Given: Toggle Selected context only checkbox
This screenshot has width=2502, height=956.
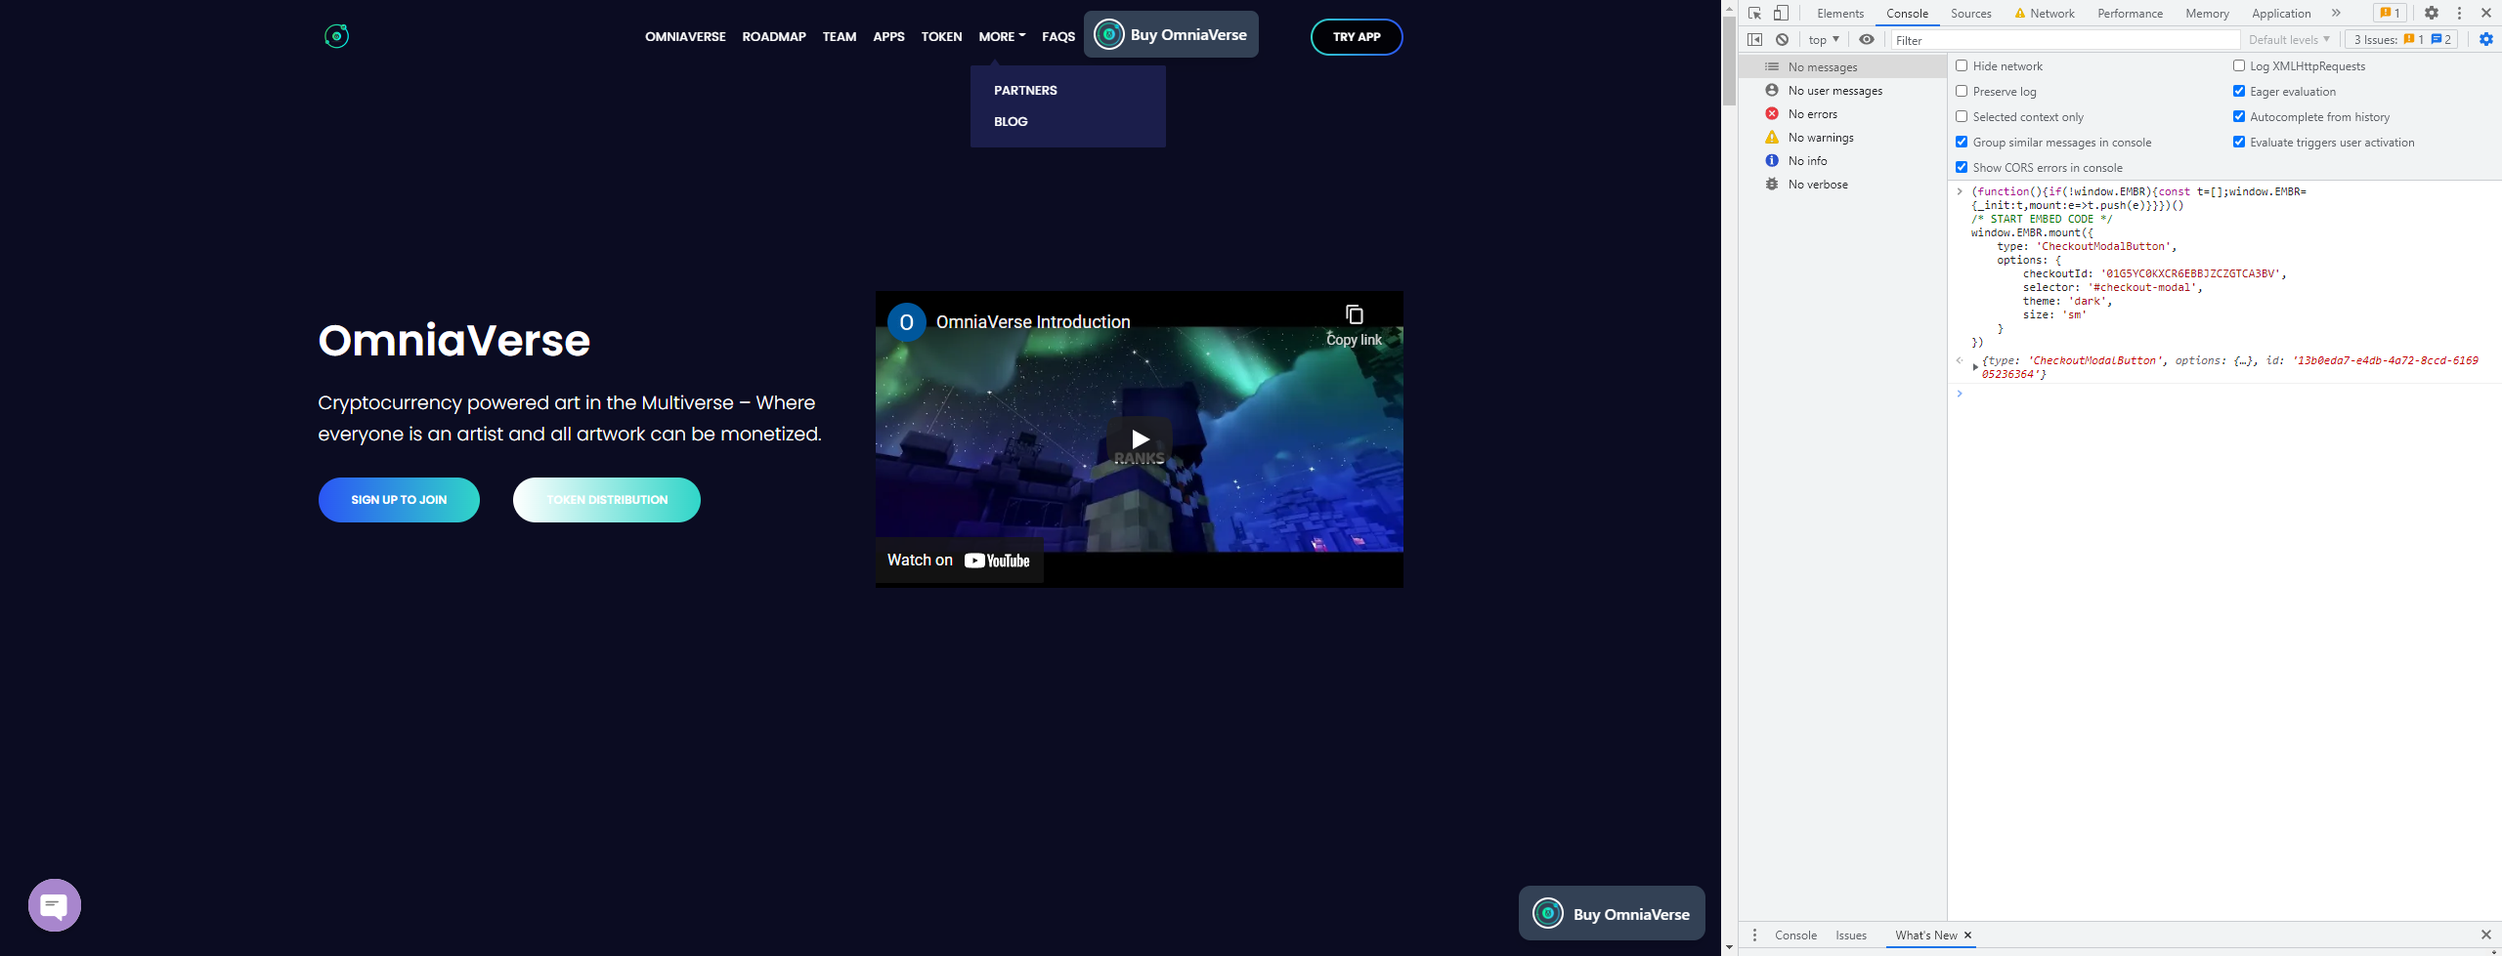Looking at the screenshot, I should click(1962, 116).
